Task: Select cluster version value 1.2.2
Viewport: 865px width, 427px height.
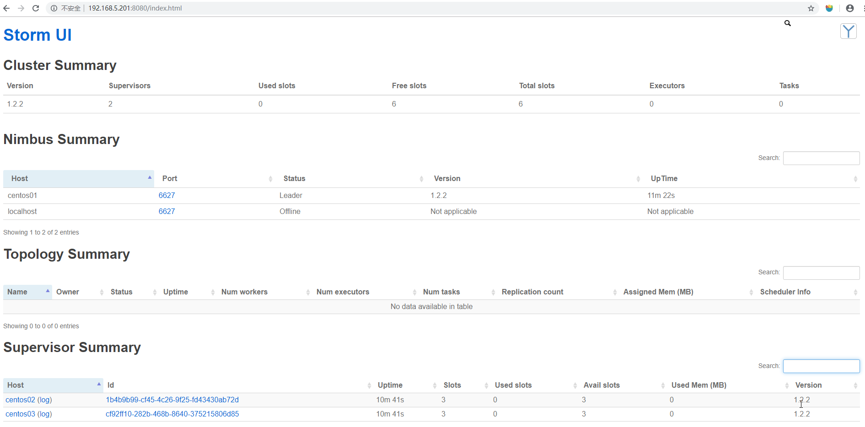Action: point(15,104)
